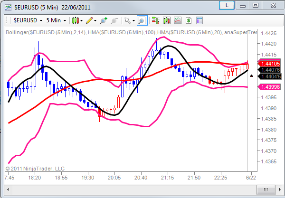Expand the cursor type dropdown arrow
The width and height of the screenshot is (285, 198).
pyautogui.click(x=134, y=21)
